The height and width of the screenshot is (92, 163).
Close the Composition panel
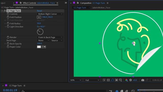pos(71,3)
